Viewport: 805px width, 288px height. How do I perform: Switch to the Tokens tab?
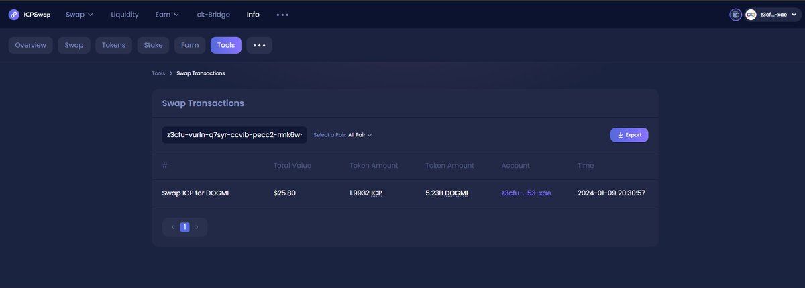pyautogui.click(x=113, y=45)
